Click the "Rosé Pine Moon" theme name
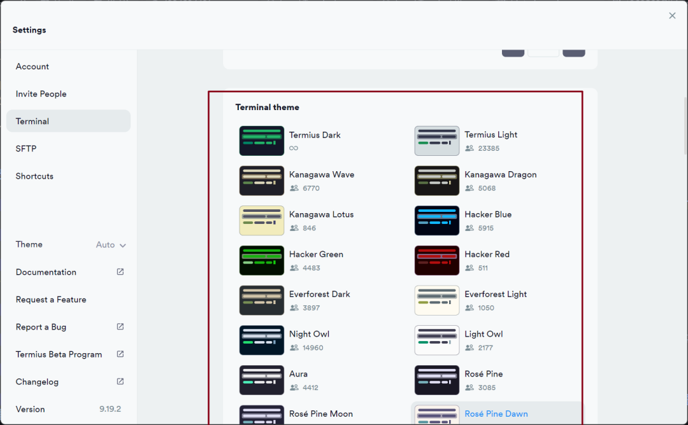 tap(320, 414)
